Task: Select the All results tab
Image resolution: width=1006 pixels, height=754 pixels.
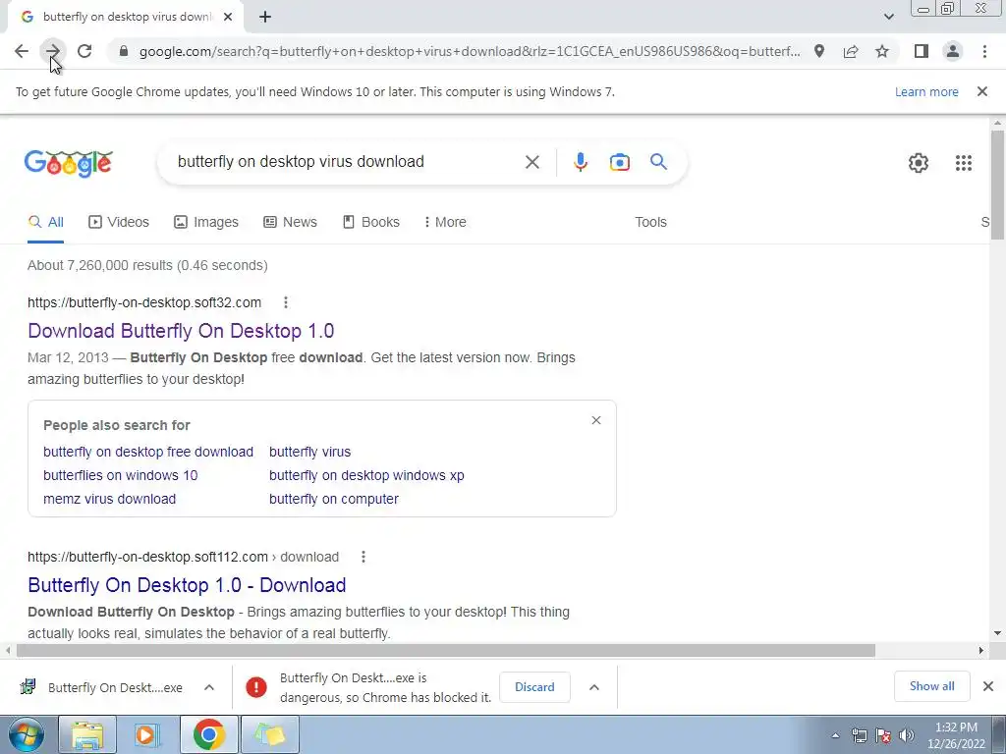Action: click(x=45, y=222)
